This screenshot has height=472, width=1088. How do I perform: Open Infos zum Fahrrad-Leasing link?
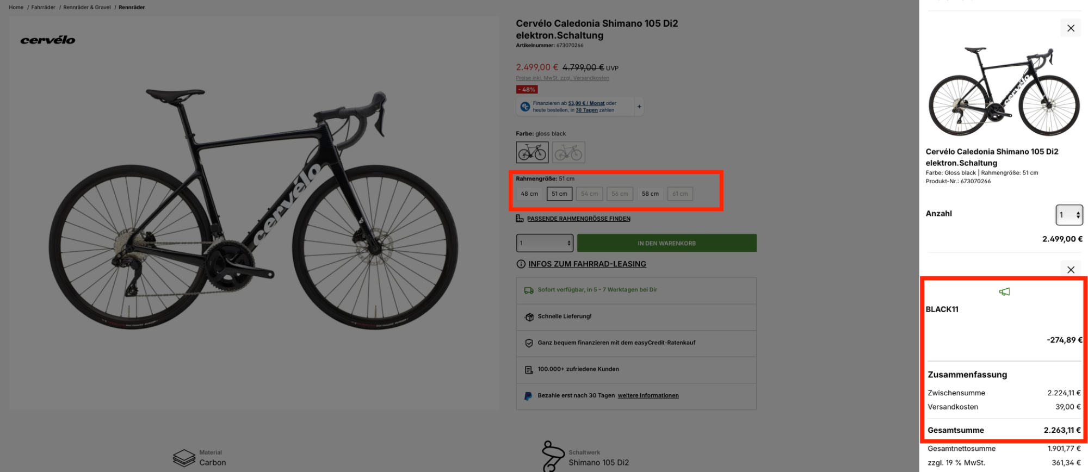[x=587, y=264]
